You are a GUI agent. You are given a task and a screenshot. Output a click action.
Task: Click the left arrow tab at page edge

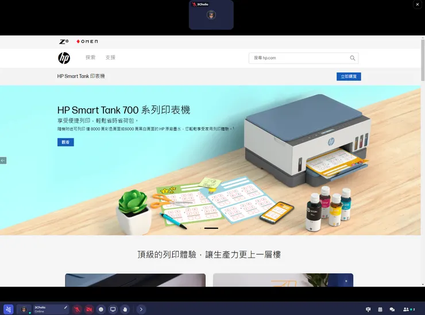click(3, 161)
